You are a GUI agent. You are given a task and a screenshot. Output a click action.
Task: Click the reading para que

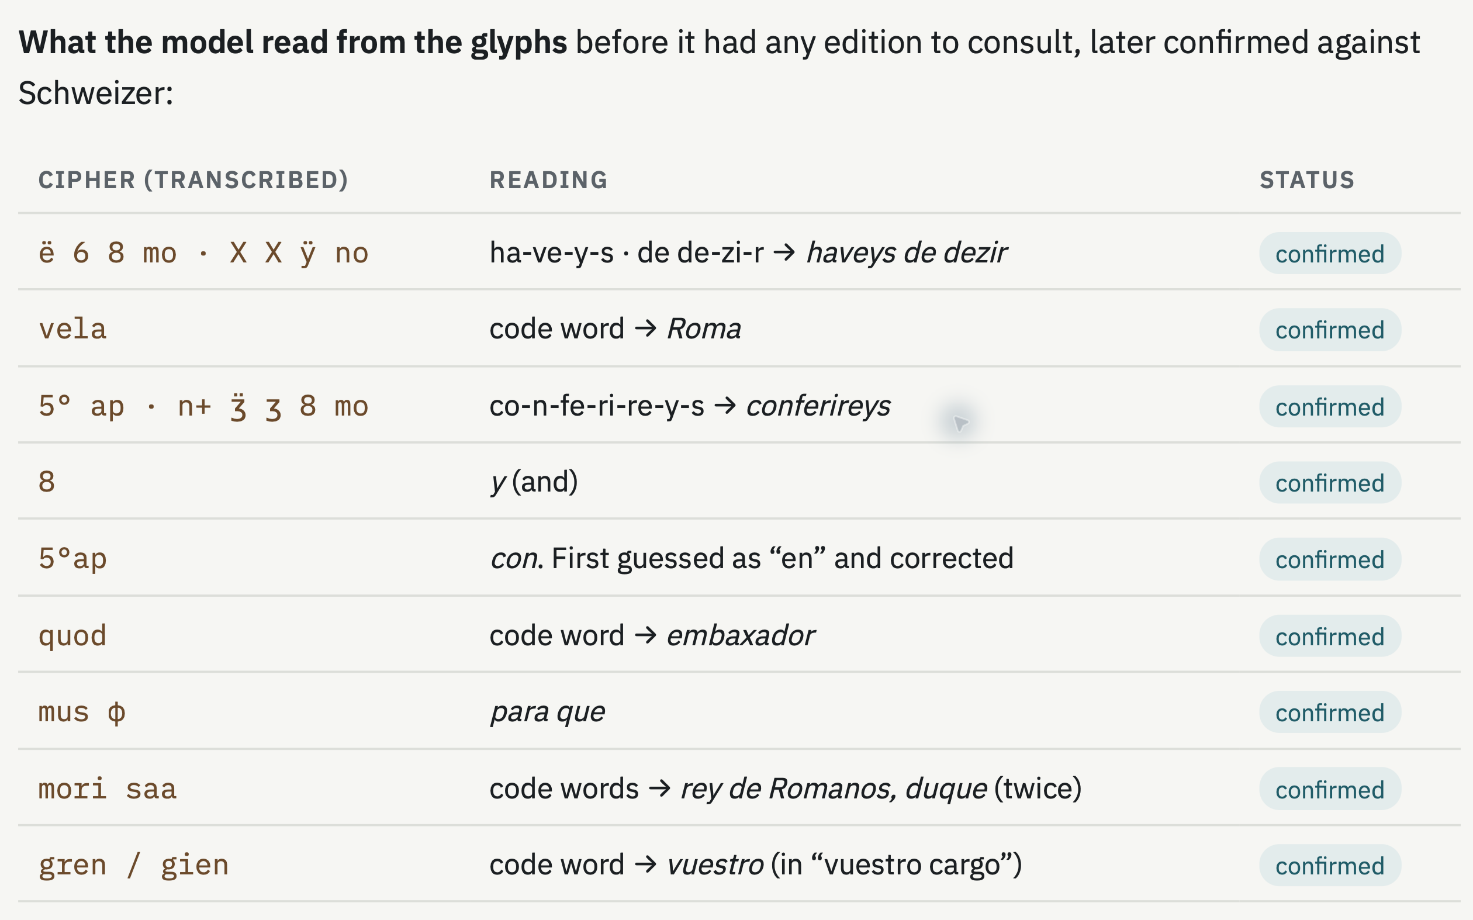tap(547, 712)
